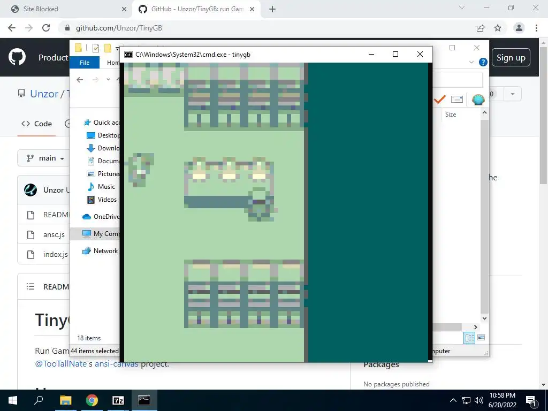This screenshot has height=411, width=548.
Task: Open the Explorer quick access toolbar dropdown
Action: pyautogui.click(x=117, y=49)
